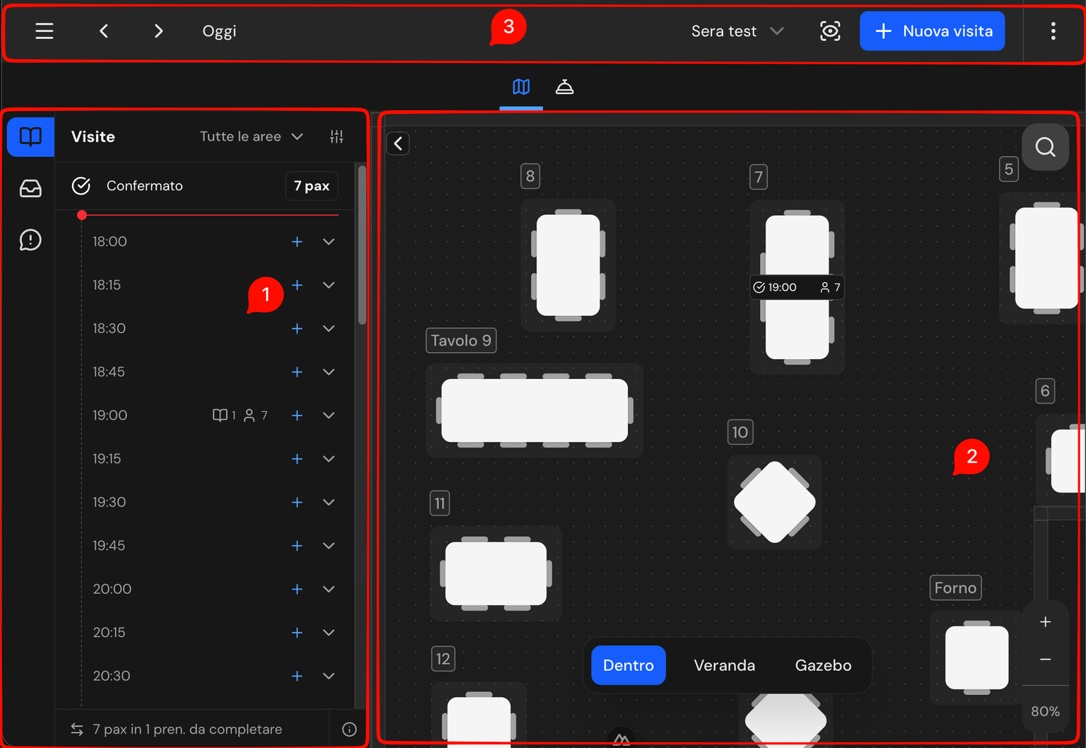Open the hamburger main menu

(x=45, y=31)
